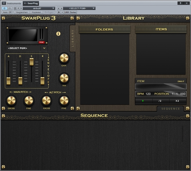Open the default preset dropdown
The height and width of the screenshot is (171, 191).
(x=39, y=8)
